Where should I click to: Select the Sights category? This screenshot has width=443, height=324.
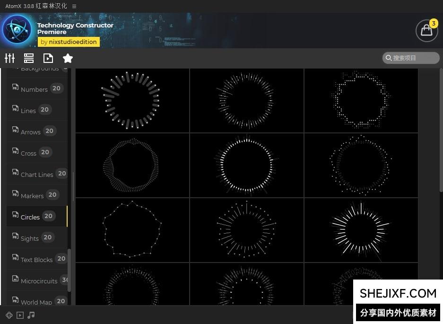click(x=30, y=238)
